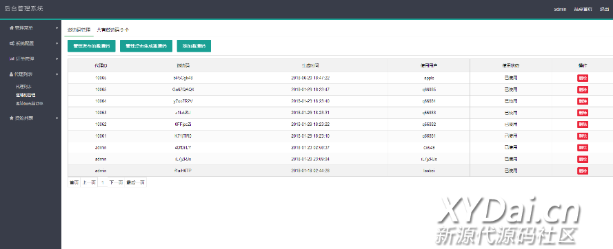613x249 pixels.
Task: Click the middle green generate-codes button
Action: pyautogui.click(x=145, y=46)
